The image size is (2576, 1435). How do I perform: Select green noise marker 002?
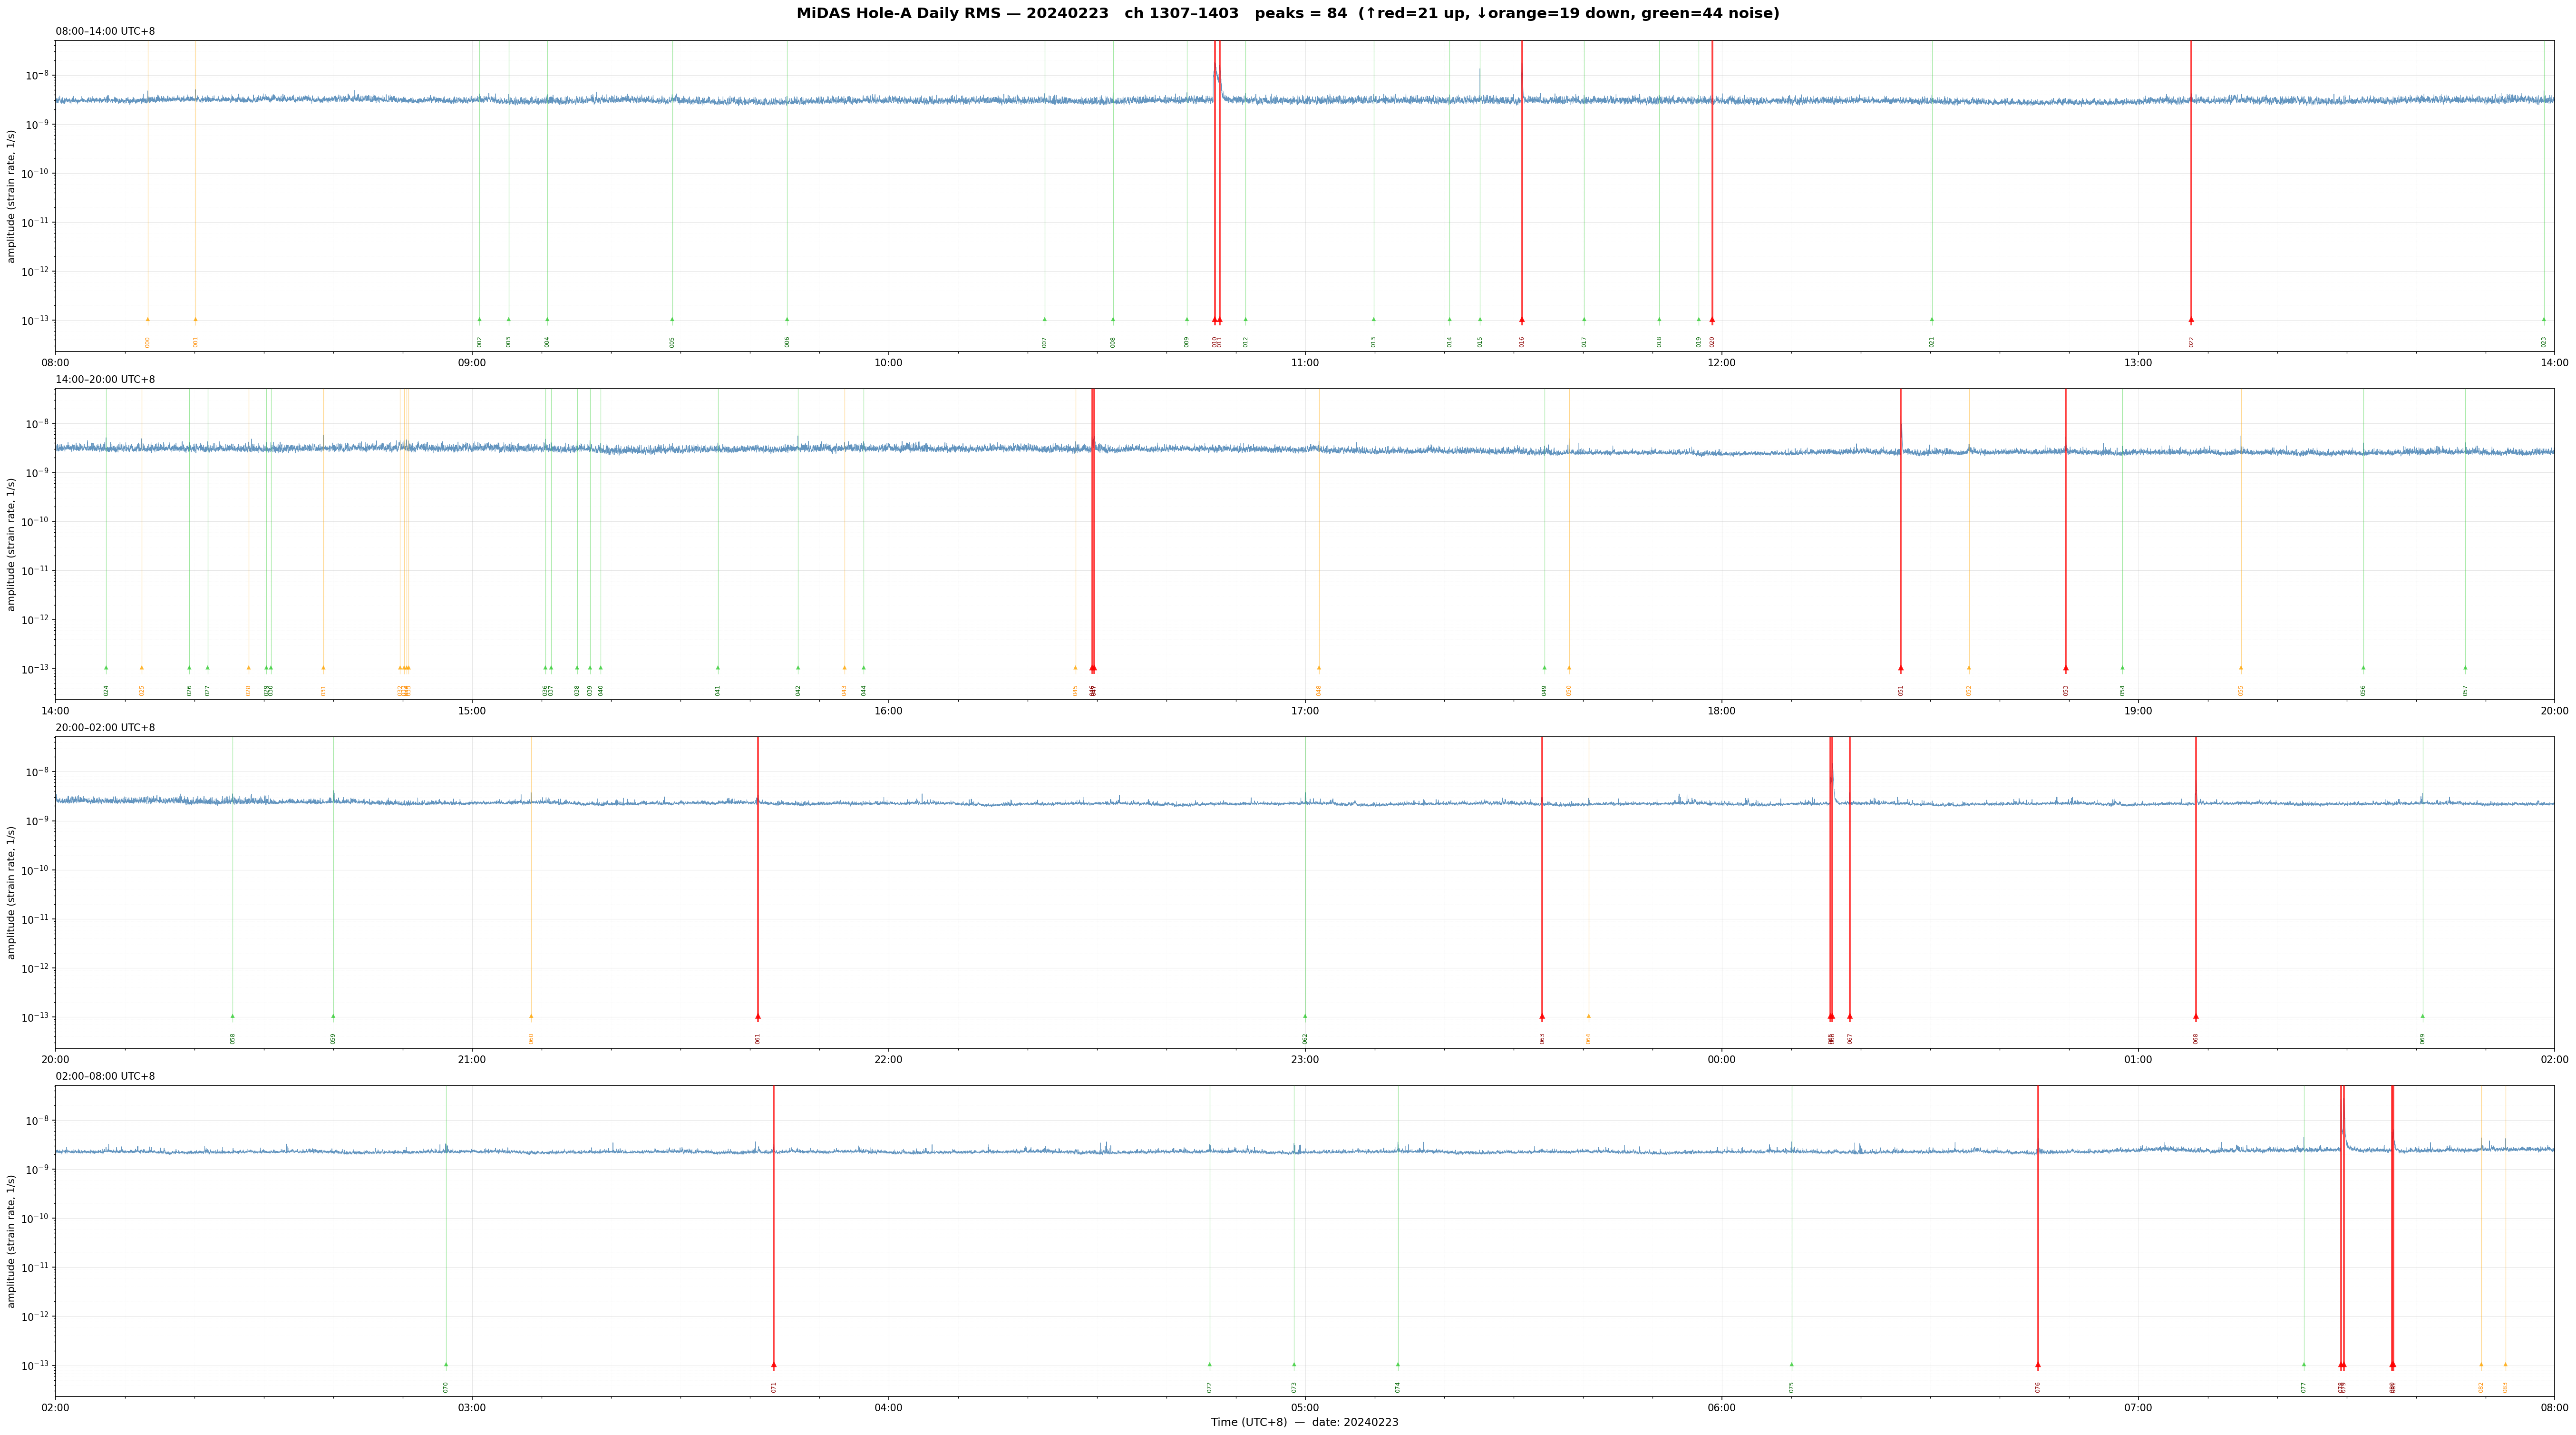pyautogui.click(x=480, y=320)
